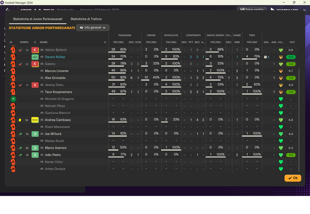Open Darwin Núñez player profile
Image resolution: width=310 pixels, height=214 pixels.
[x=55, y=57]
